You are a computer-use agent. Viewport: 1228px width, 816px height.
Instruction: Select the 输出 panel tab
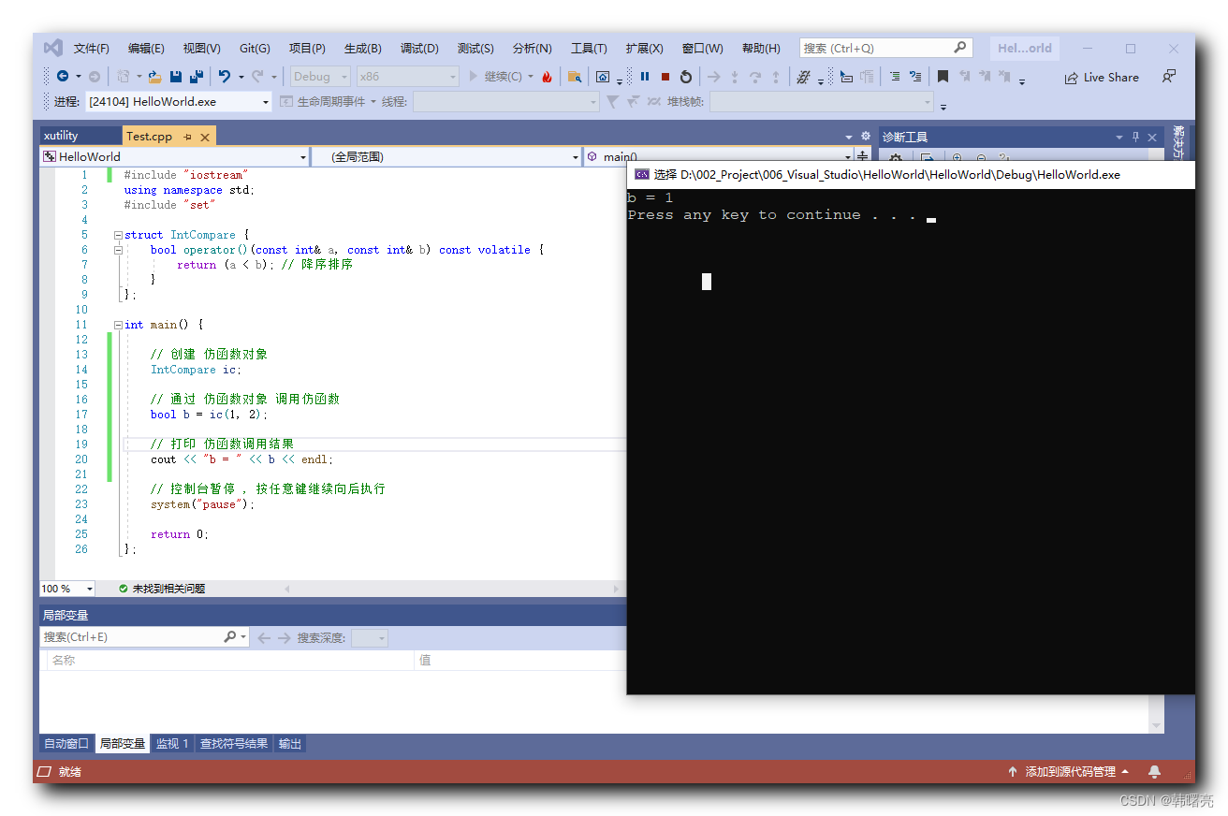[289, 743]
